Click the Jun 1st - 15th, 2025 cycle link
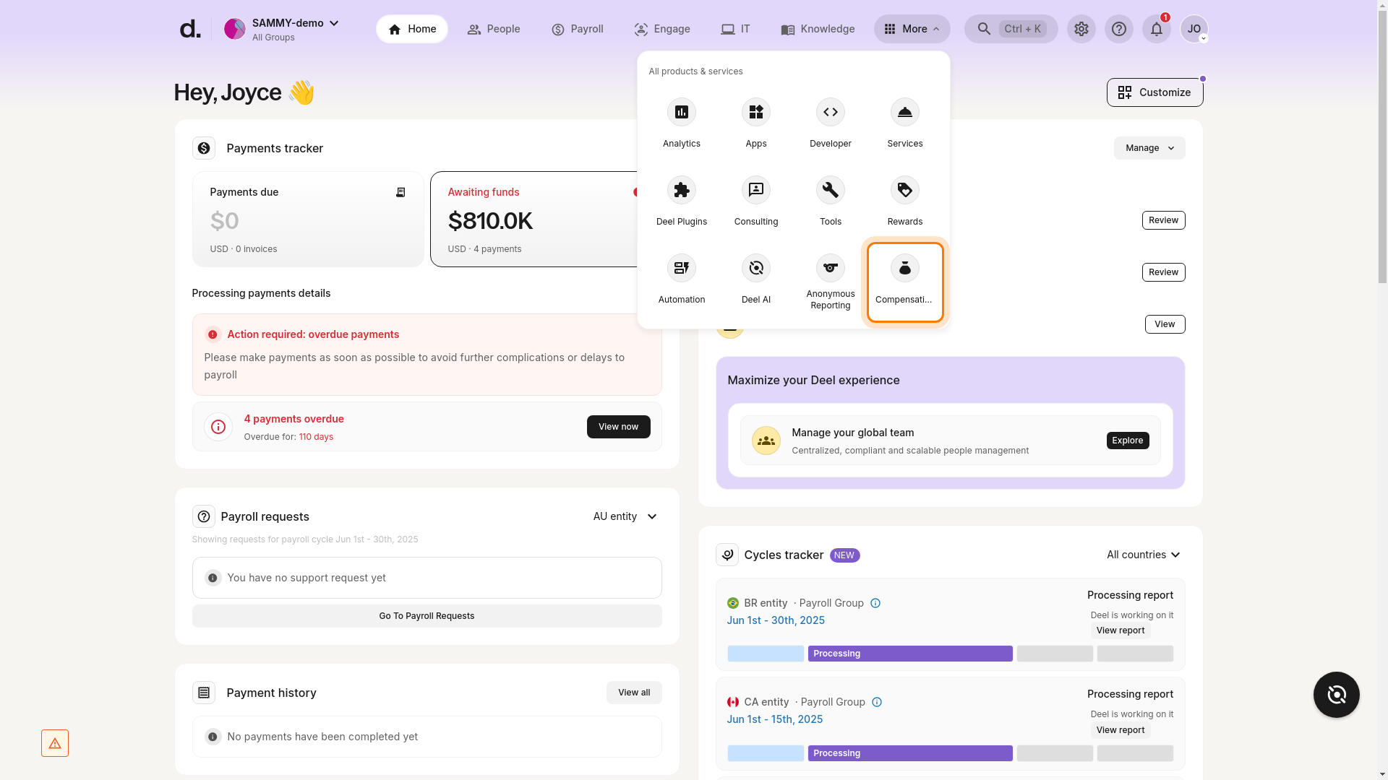 point(774,719)
